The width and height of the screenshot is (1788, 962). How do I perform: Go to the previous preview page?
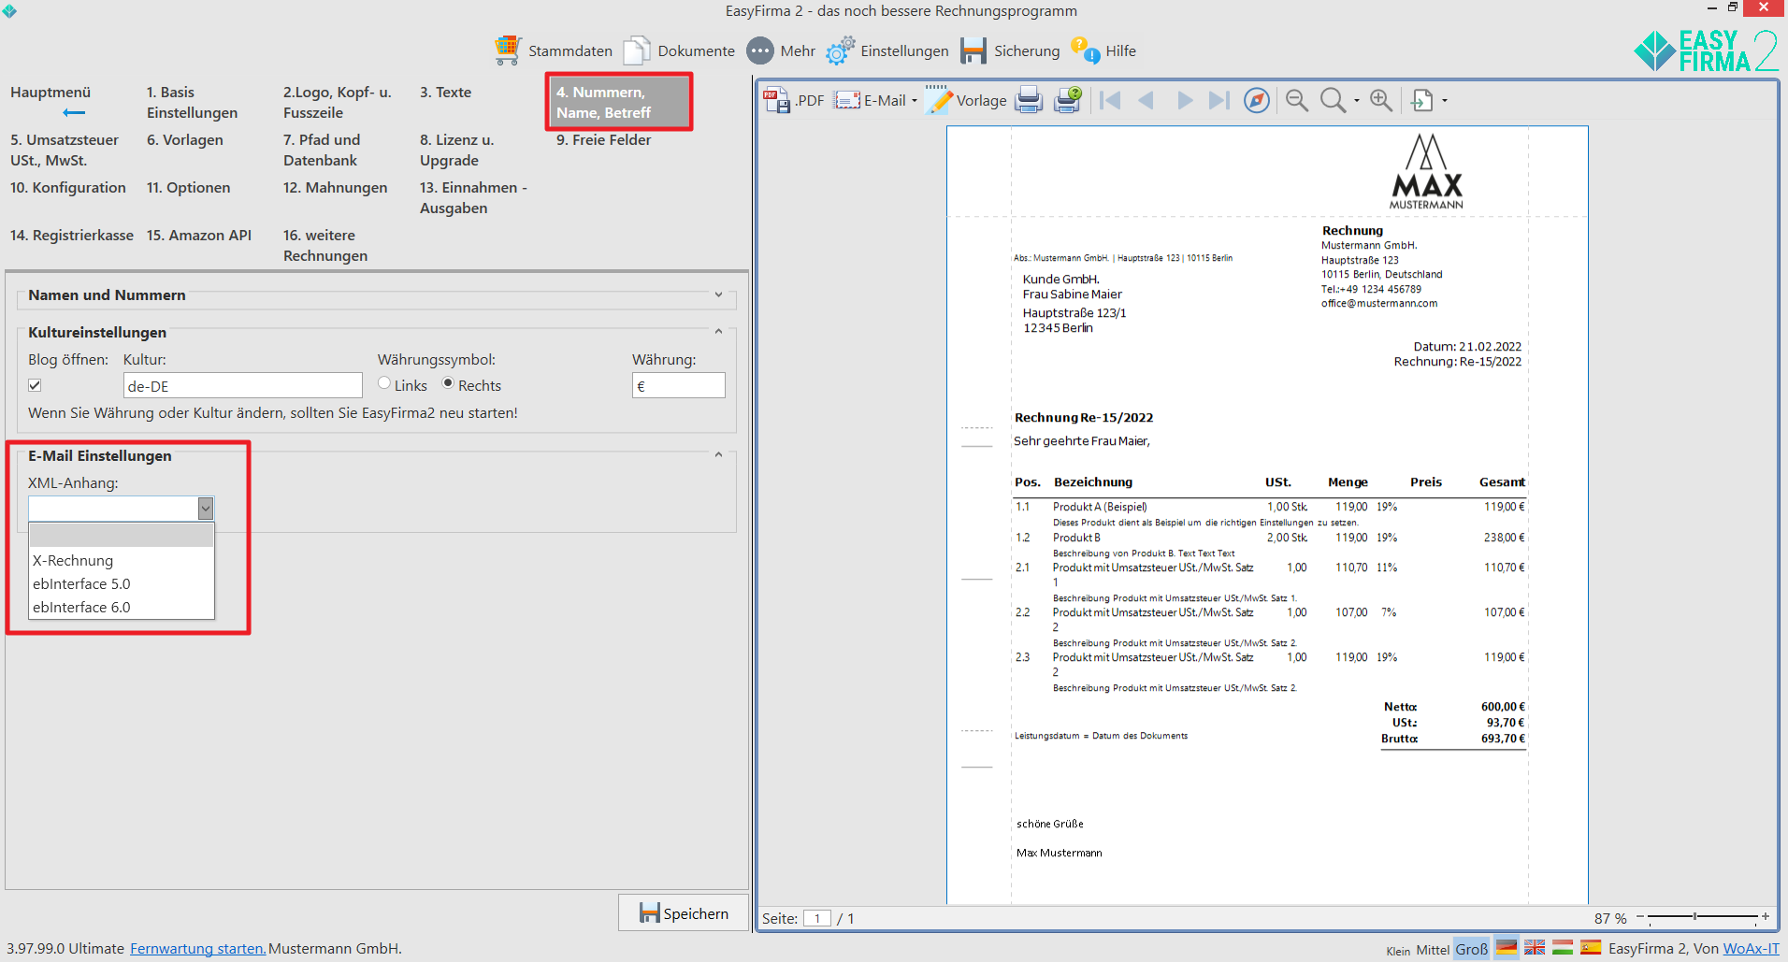(x=1146, y=100)
